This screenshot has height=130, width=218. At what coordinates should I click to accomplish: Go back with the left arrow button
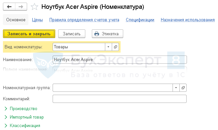[x=9, y=7]
